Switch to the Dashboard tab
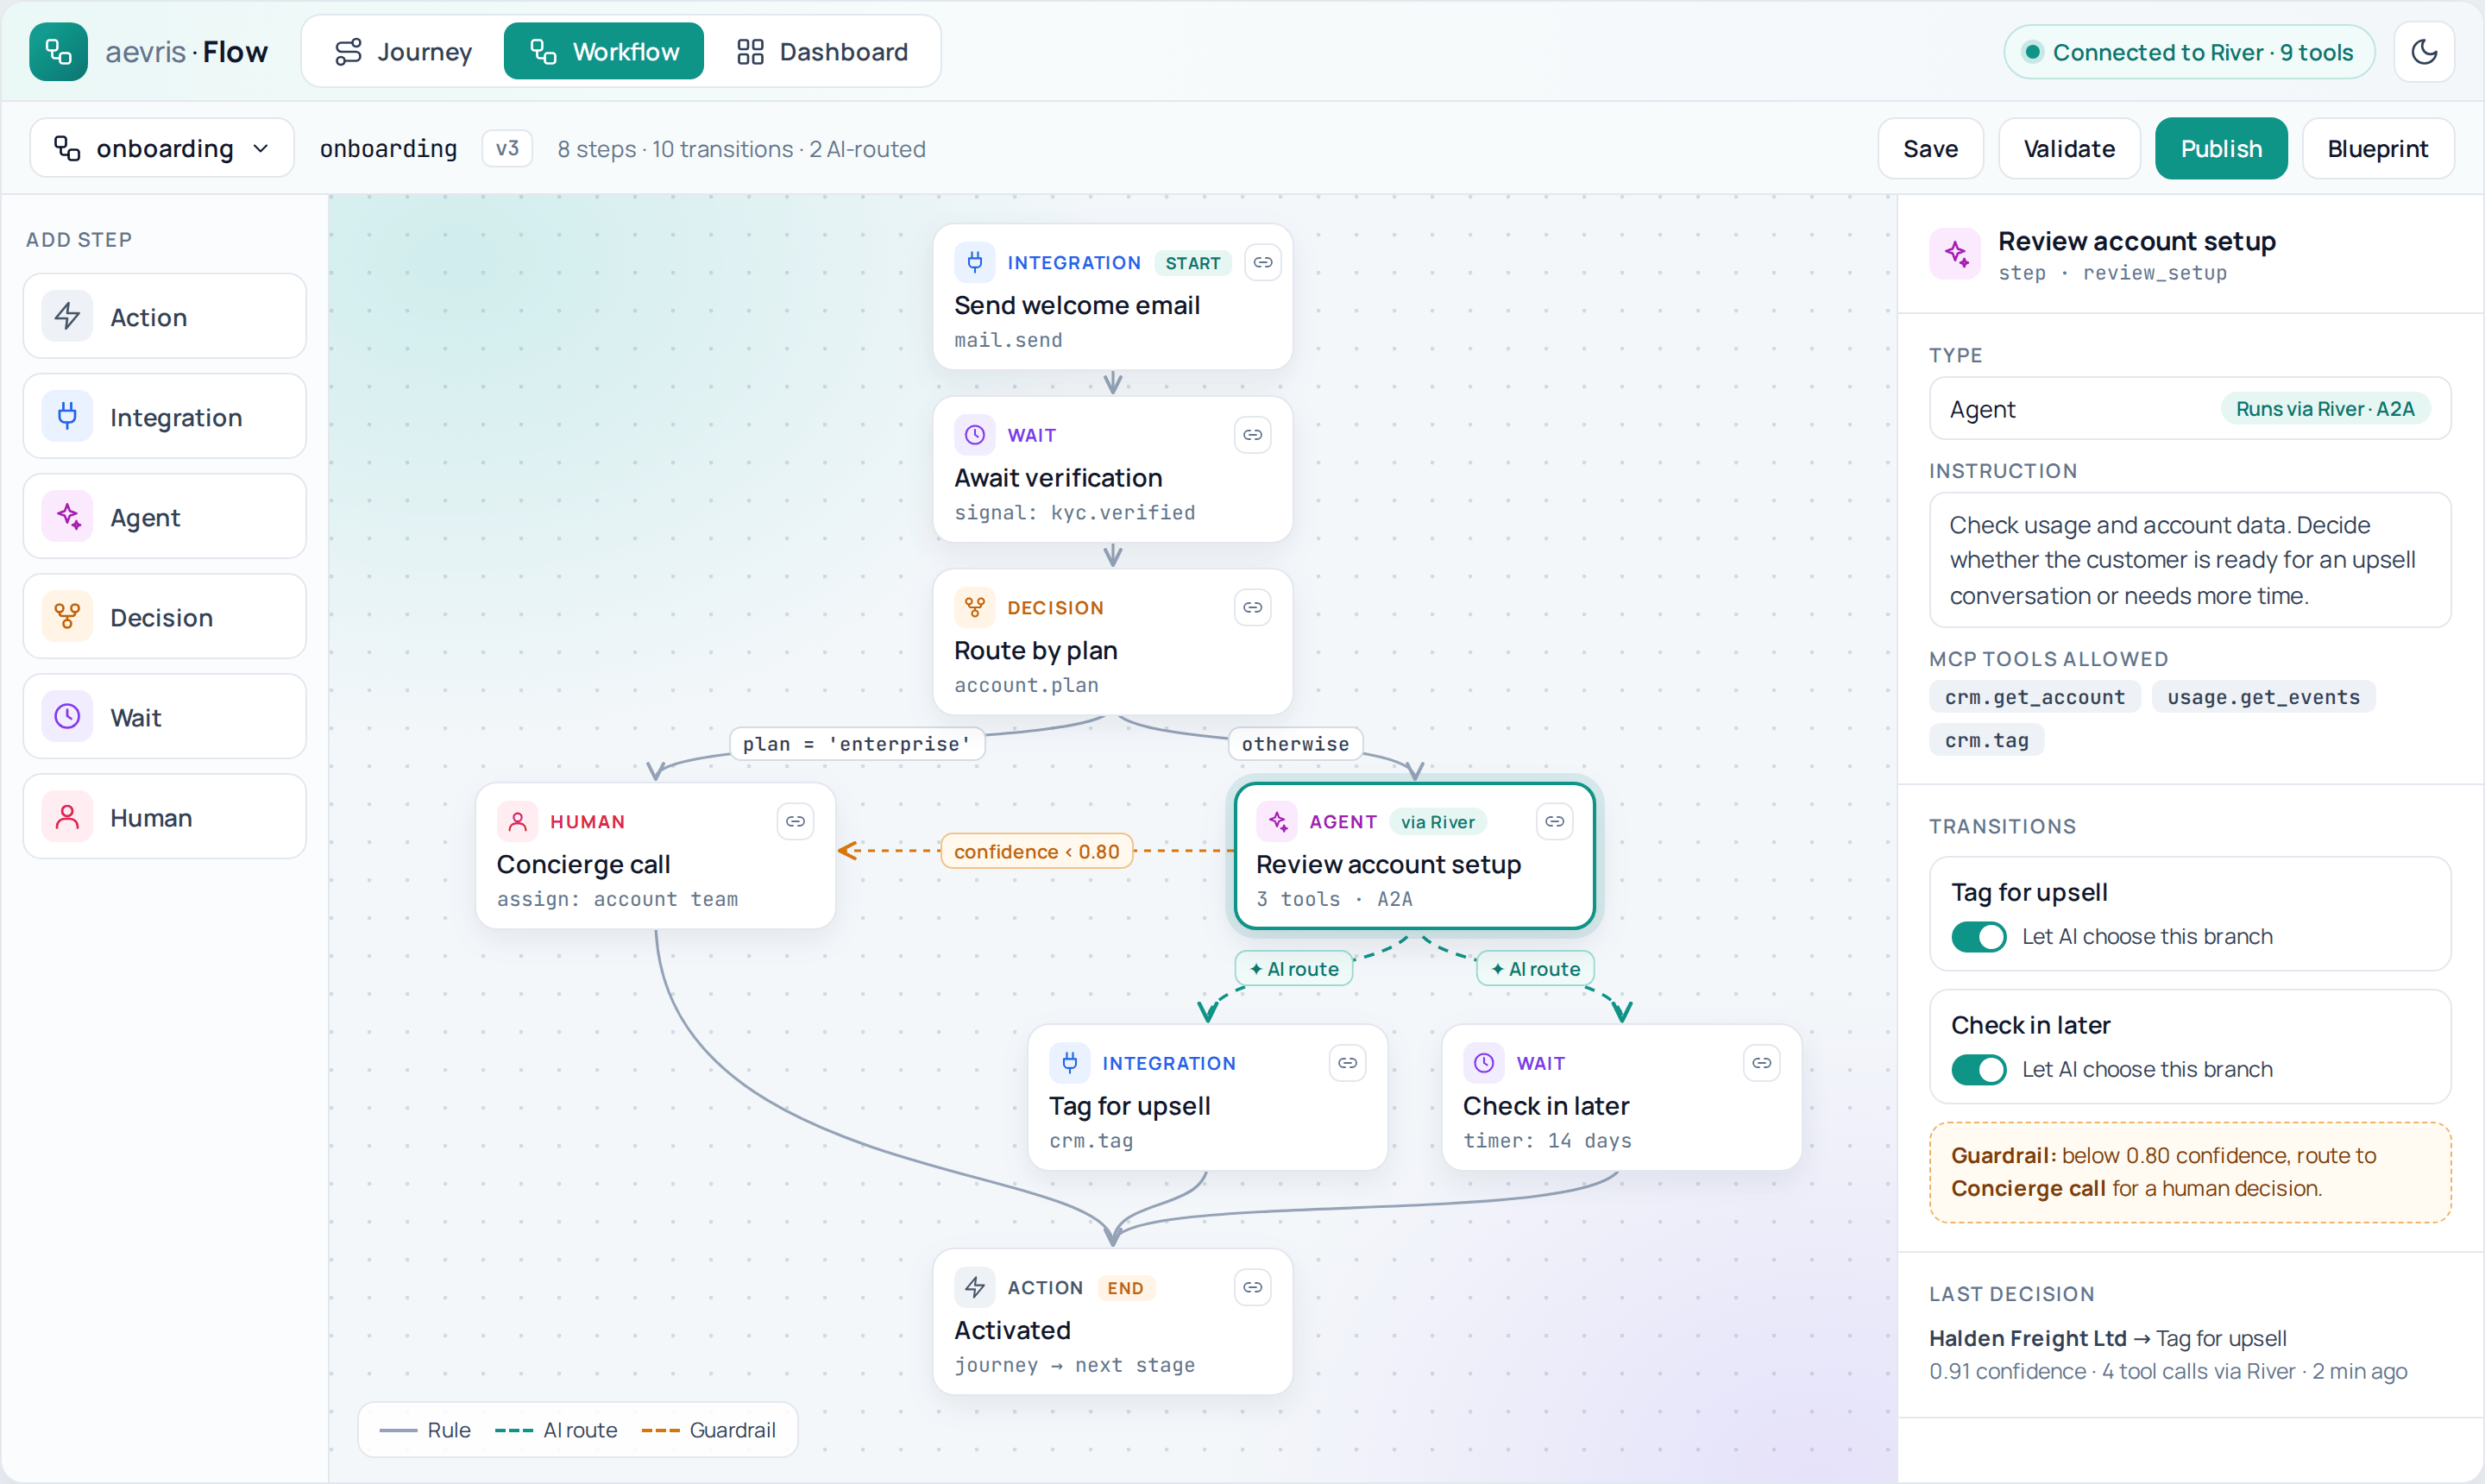This screenshot has width=2485, height=1484. pos(822,52)
